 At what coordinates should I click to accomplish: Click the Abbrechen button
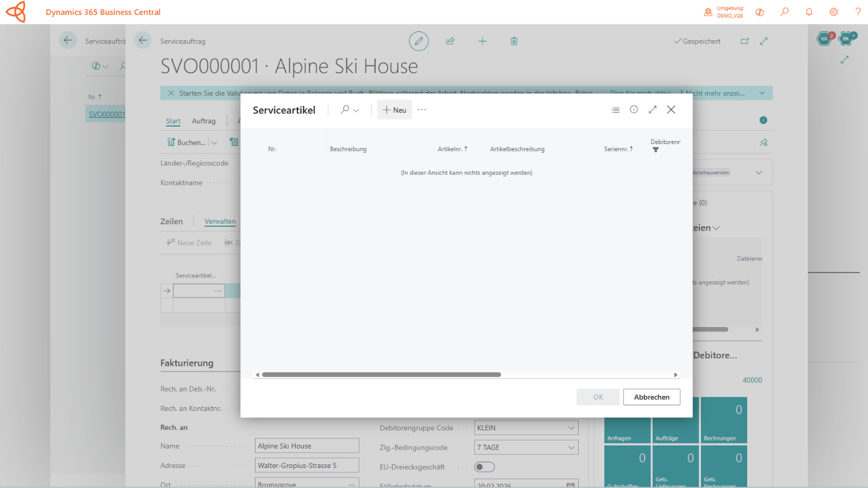(651, 397)
